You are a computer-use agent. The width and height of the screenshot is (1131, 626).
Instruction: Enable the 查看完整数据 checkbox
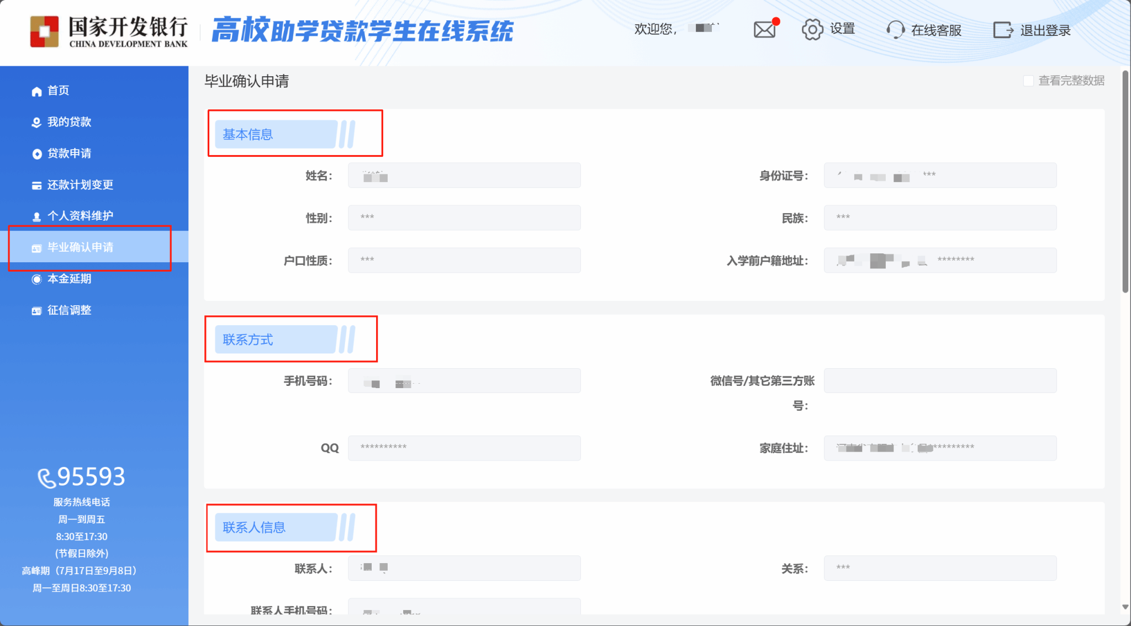point(1028,81)
